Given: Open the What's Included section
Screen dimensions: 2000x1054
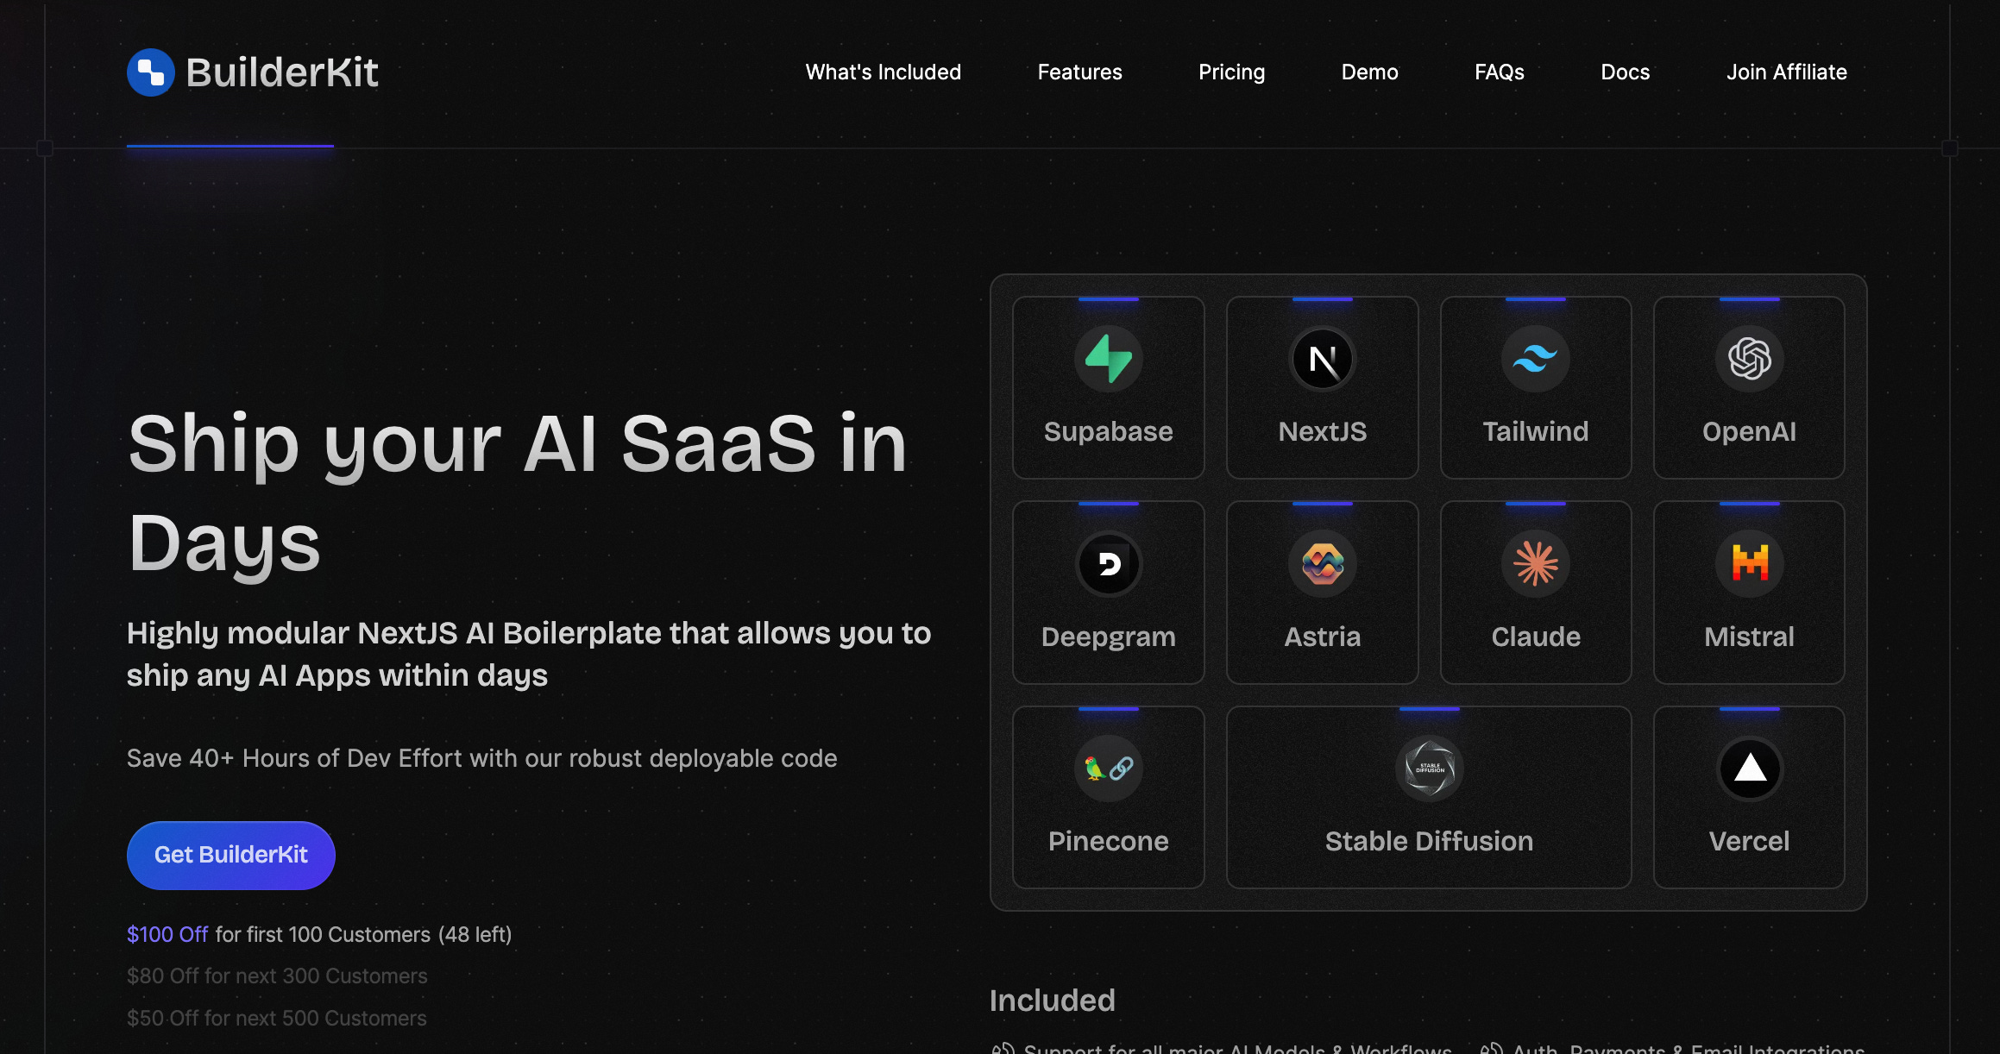Looking at the screenshot, I should click(883, 72).
